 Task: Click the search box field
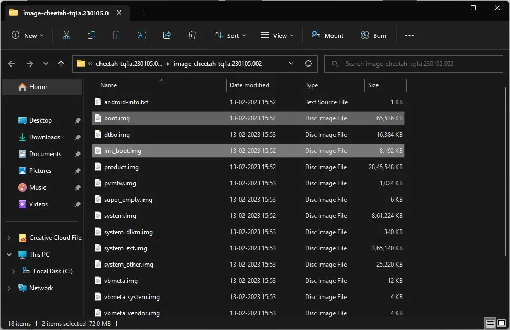(414, 64)
